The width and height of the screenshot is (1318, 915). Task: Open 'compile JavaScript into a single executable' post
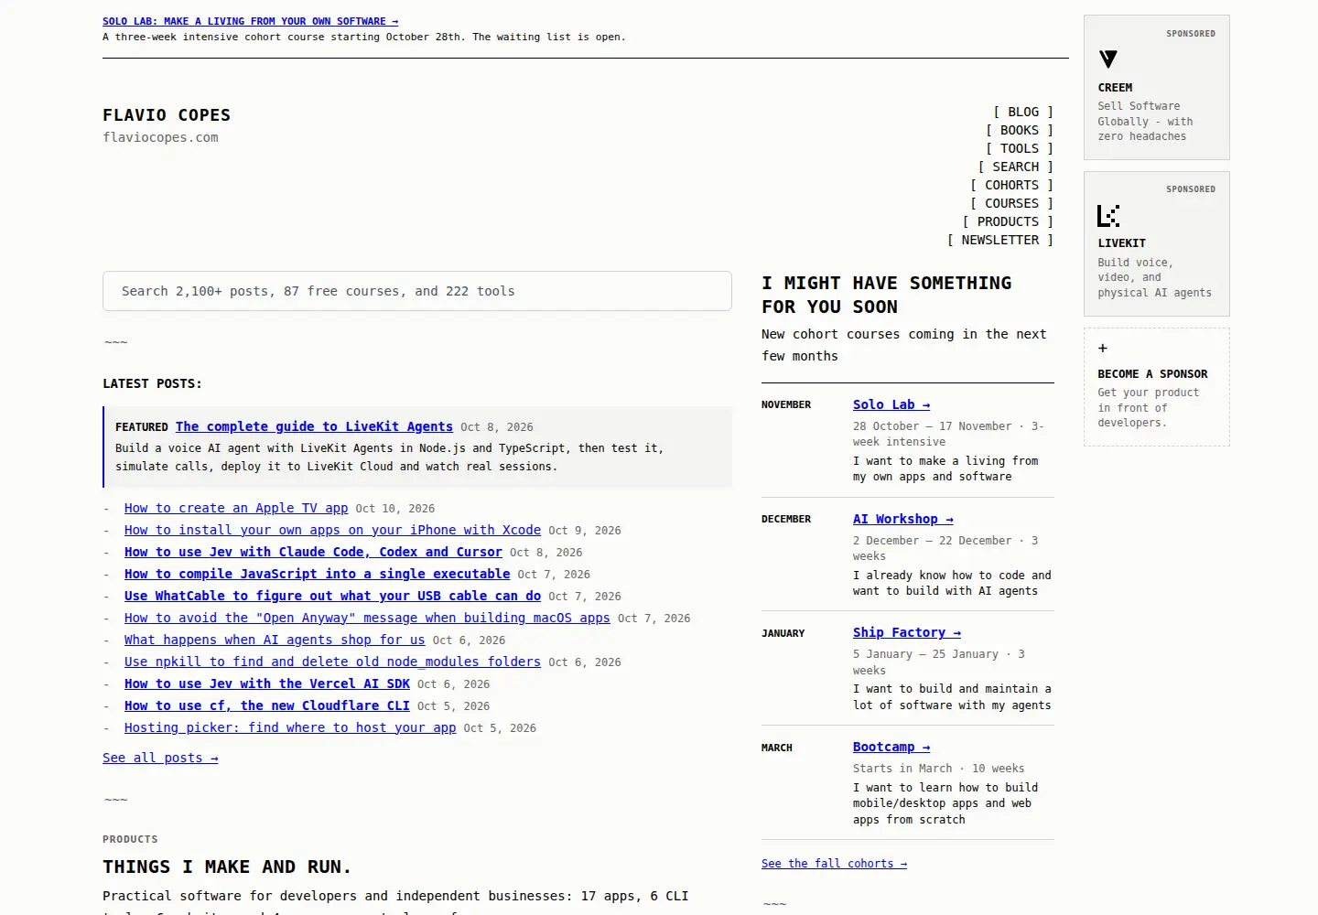(317, 574)
